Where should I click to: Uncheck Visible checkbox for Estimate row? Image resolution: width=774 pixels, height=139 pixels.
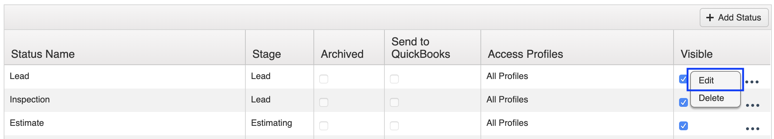tap(684, 126)
